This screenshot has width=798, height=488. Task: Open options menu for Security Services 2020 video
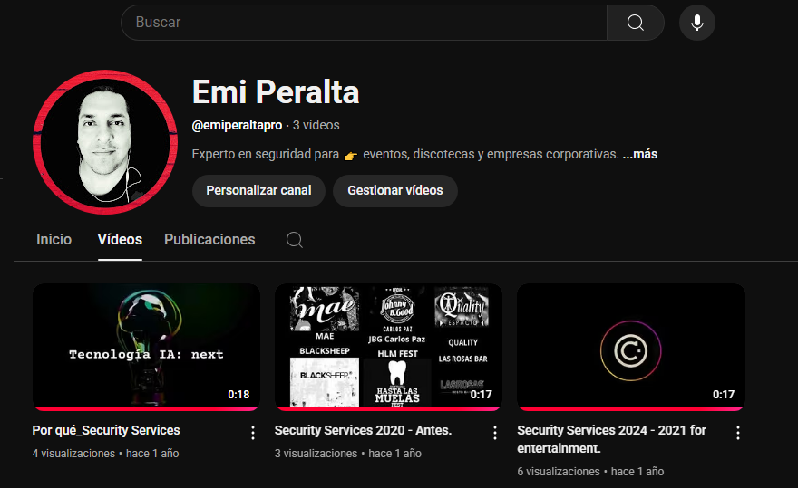click(495, 433)
